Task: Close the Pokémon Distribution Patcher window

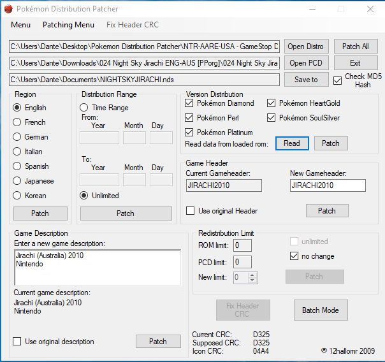Action: [x=370, y=9]
